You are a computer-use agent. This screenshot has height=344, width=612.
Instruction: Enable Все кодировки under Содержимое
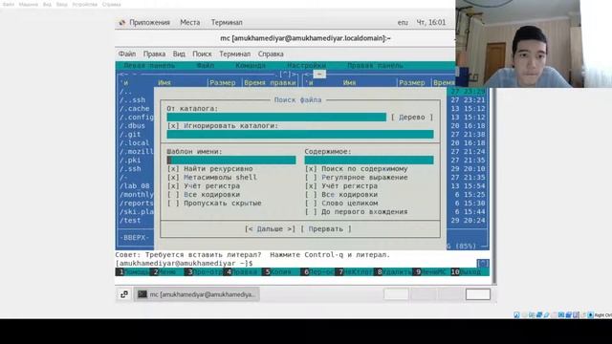click(311, 195)
